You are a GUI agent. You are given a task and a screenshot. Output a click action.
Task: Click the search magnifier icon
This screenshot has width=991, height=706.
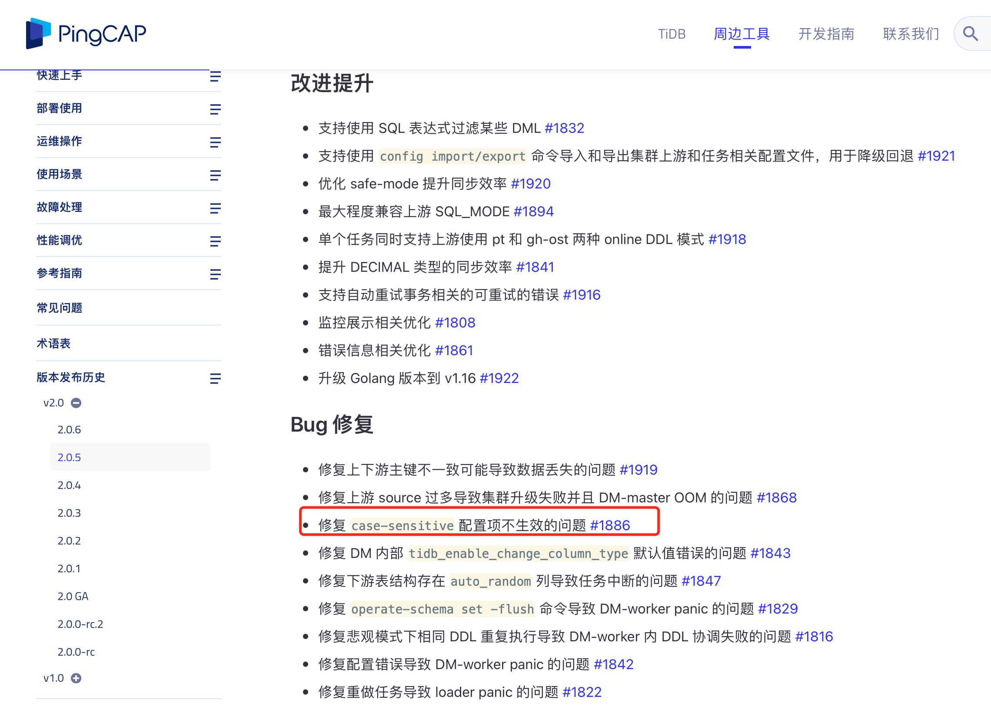tap(970, 33)
